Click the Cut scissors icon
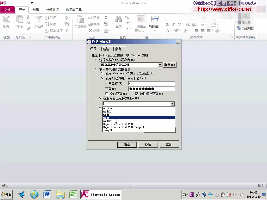The image size is (267, 200). [x=28, y=17]
